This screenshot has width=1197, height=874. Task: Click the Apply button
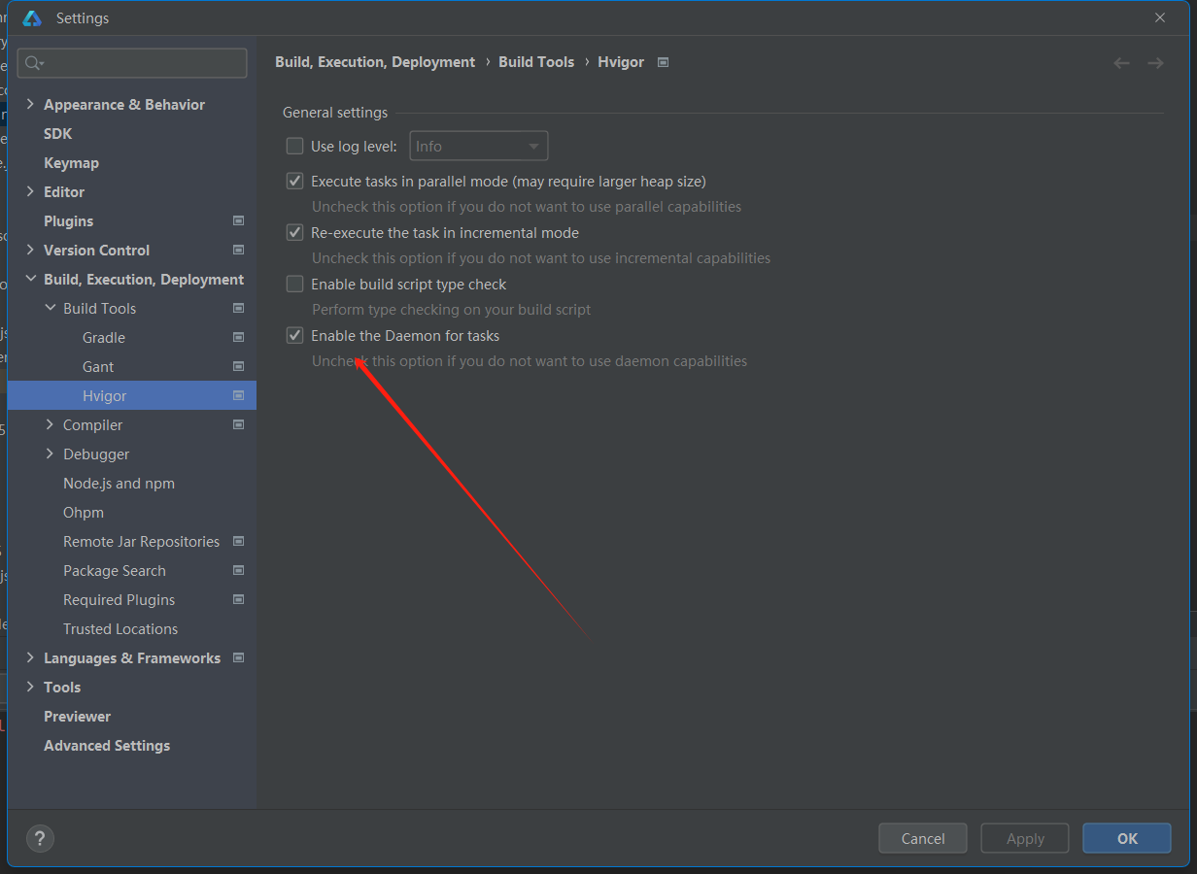click(x=1025, y=838)
